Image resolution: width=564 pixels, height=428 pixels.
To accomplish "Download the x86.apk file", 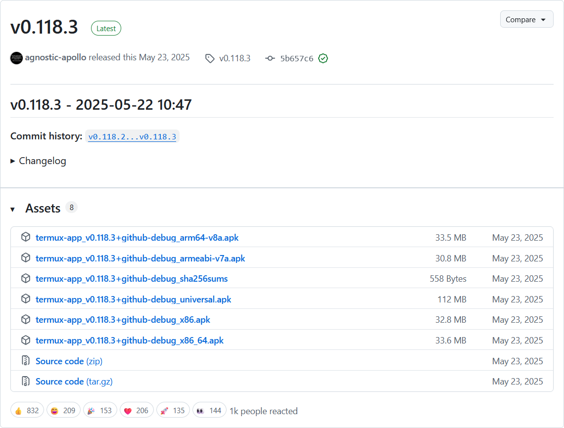I will tap(123, 319).
